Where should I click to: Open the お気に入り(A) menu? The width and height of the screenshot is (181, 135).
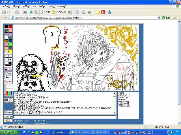[38, 6]
